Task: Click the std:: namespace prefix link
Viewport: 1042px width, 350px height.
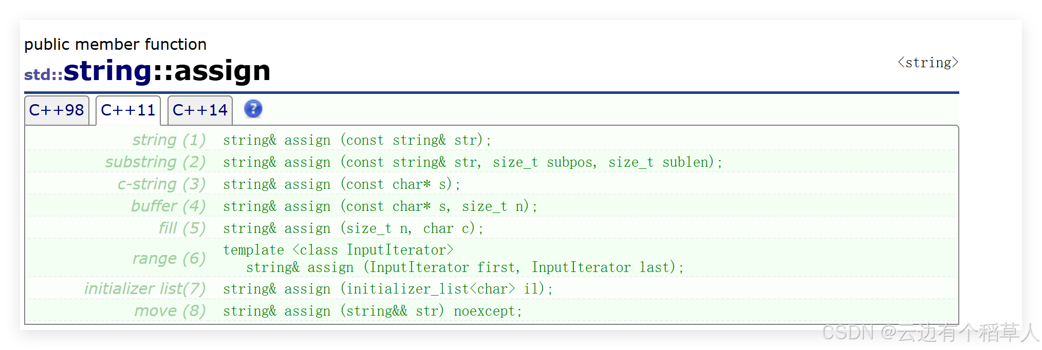Action: (43, 74)
